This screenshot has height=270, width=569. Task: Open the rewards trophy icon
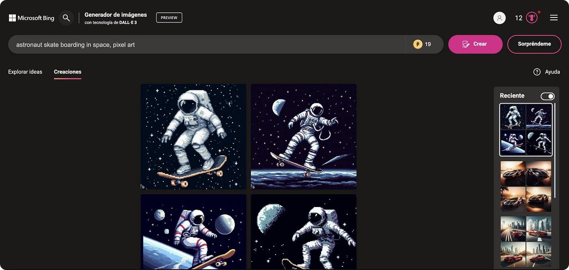point(532,18)
